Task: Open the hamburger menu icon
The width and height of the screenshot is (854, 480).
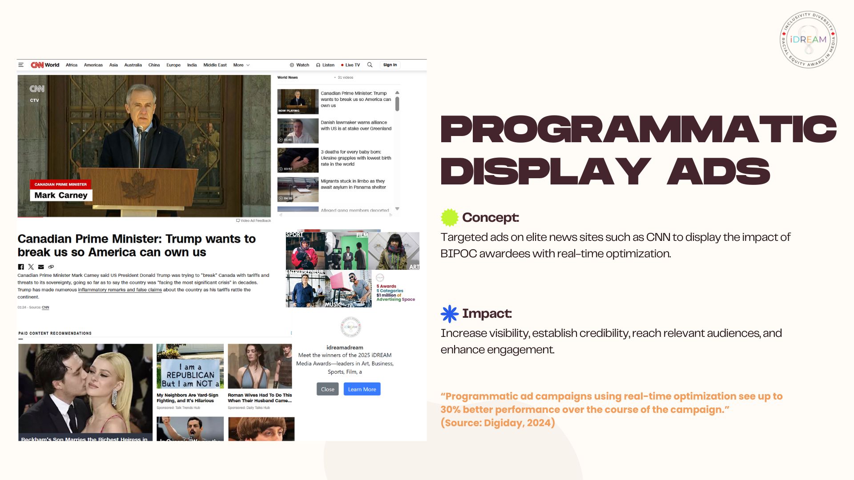Action: pos(21,65)
